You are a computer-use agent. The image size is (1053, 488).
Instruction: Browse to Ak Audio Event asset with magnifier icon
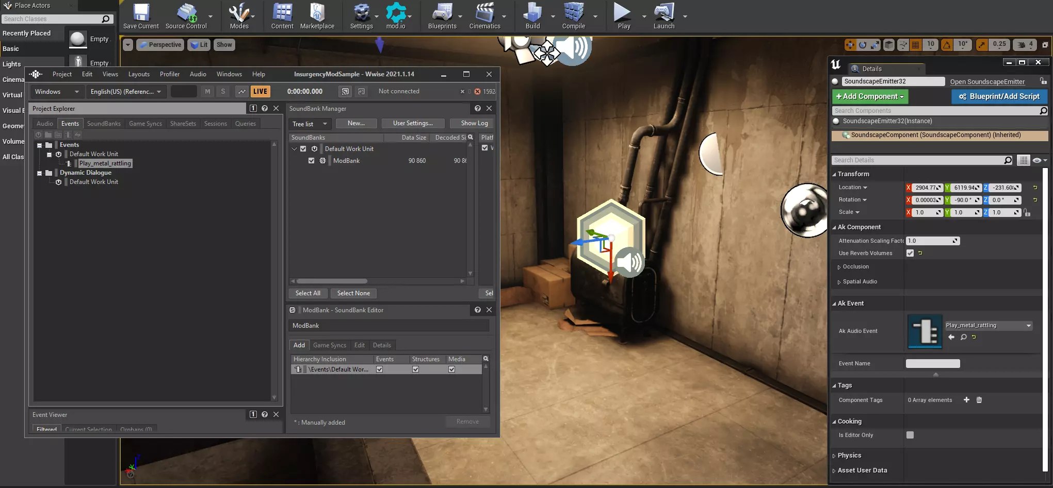[963, 337]
